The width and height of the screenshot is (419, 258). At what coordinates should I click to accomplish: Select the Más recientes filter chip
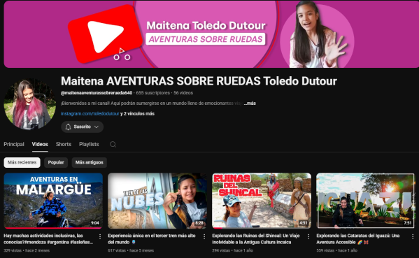click(x=22, y=162)
